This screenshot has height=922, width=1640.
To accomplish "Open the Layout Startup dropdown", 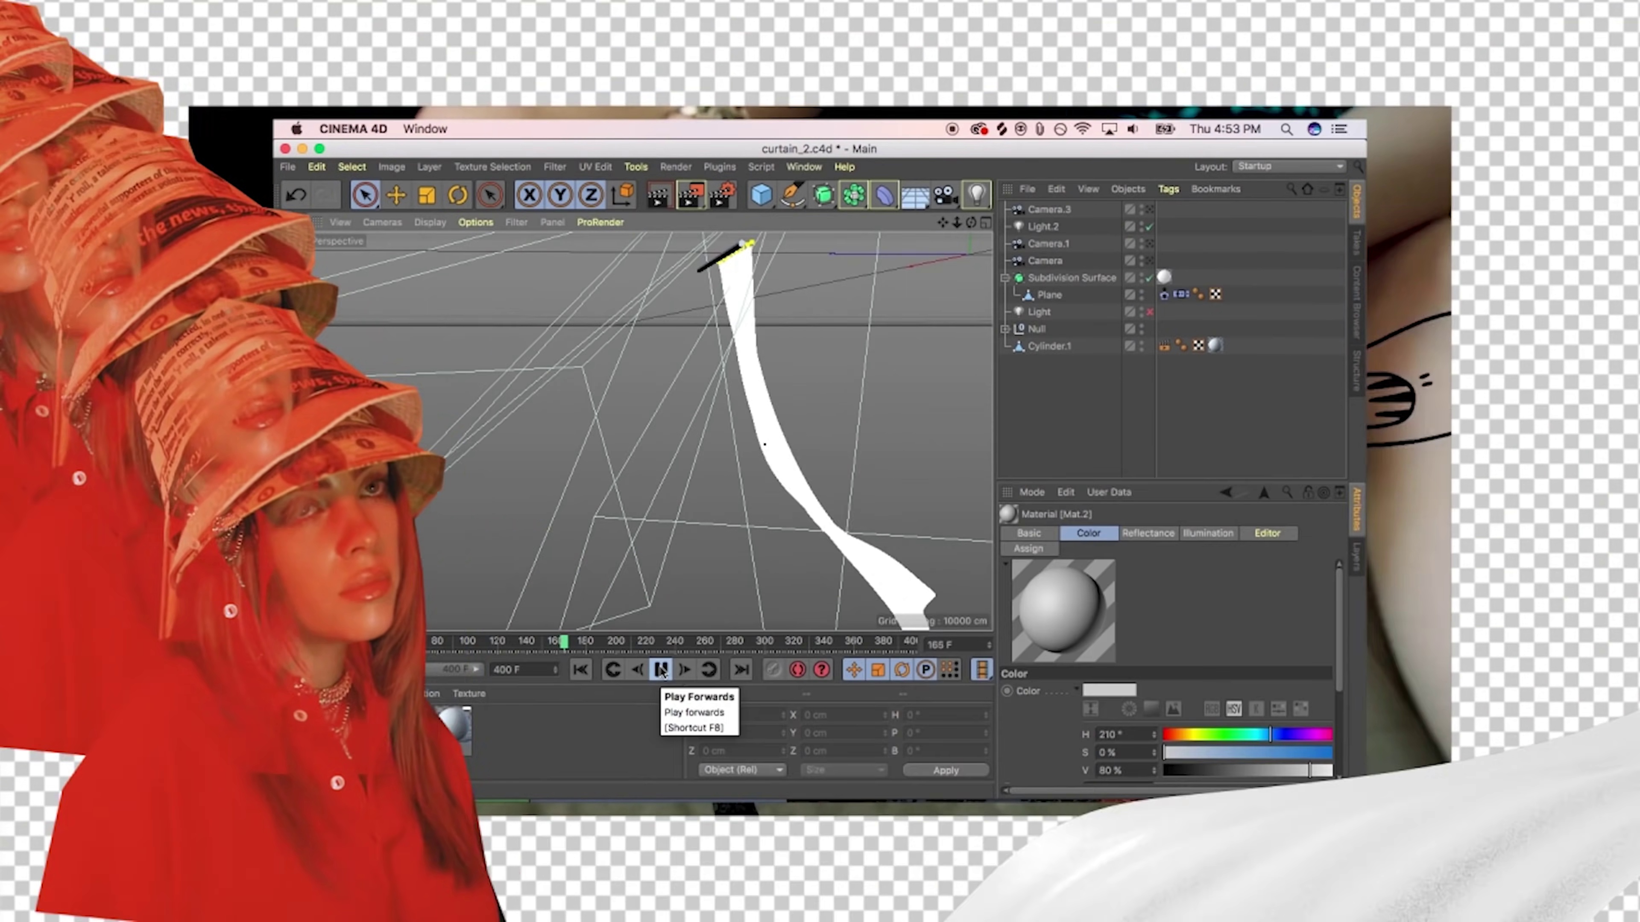I will tap(1289, 166).
